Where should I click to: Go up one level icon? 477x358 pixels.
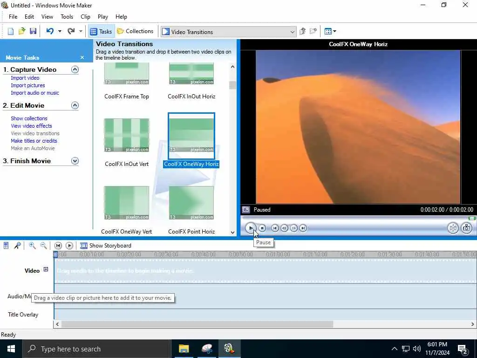pos(302,31)
